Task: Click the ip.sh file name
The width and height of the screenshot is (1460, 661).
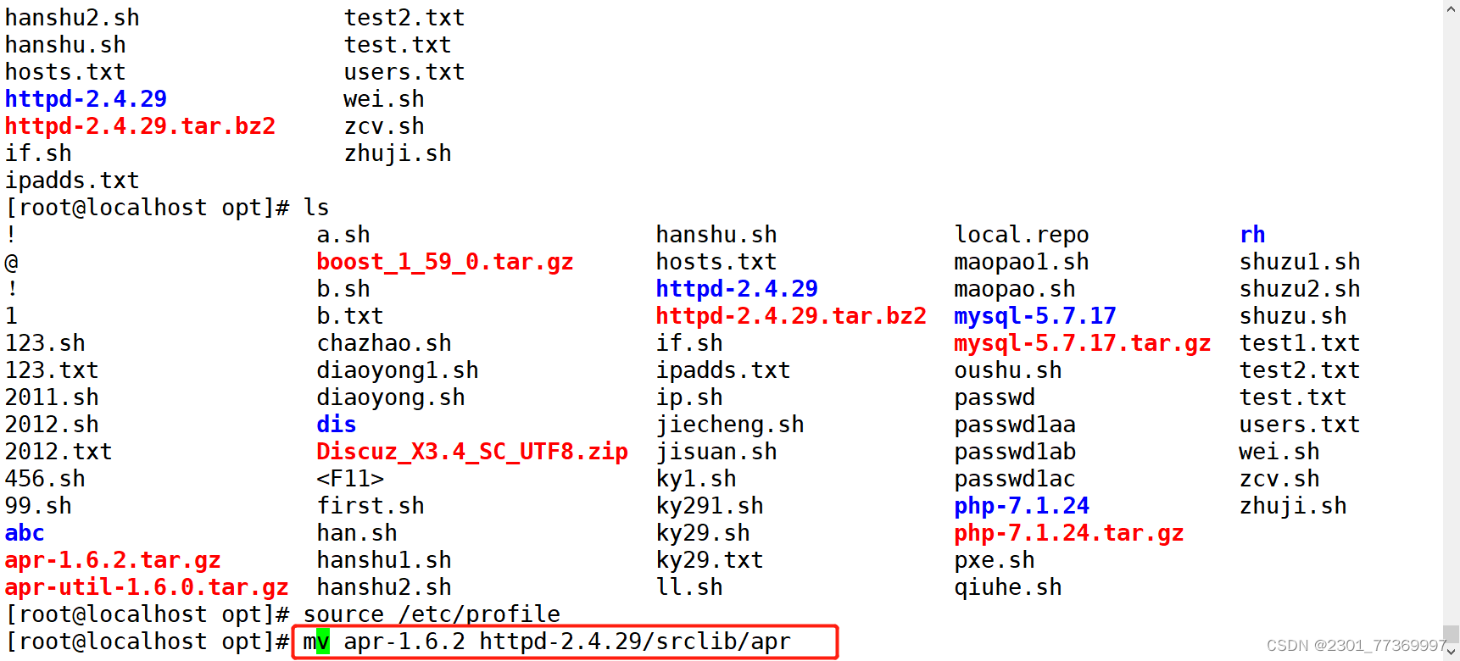Action: coord(689,397)
